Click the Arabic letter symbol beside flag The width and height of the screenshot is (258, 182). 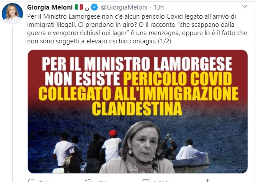click(x=87, y=9)
